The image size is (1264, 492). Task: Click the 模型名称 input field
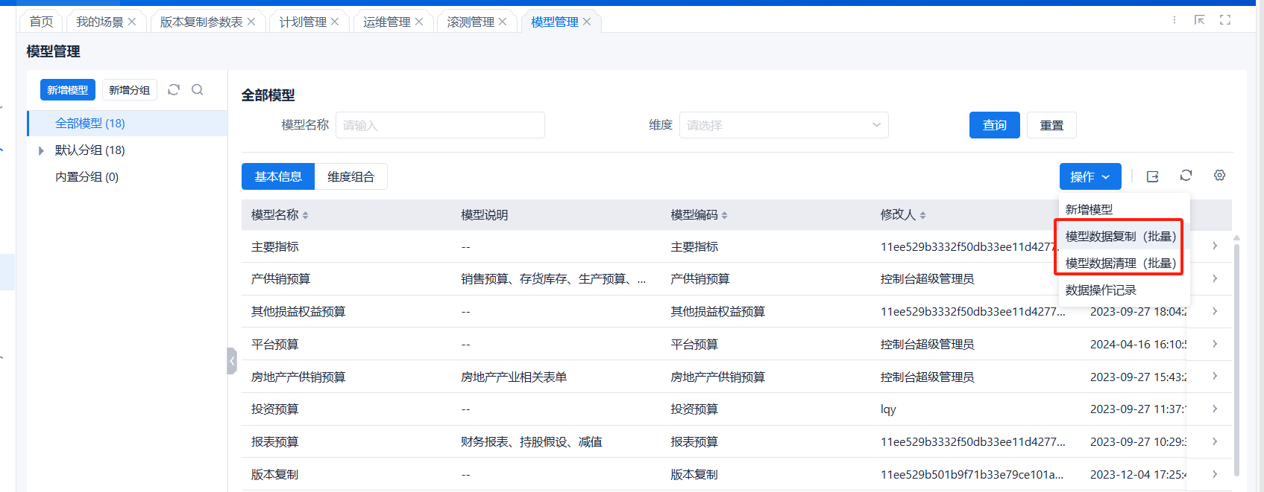pos(440,125)
